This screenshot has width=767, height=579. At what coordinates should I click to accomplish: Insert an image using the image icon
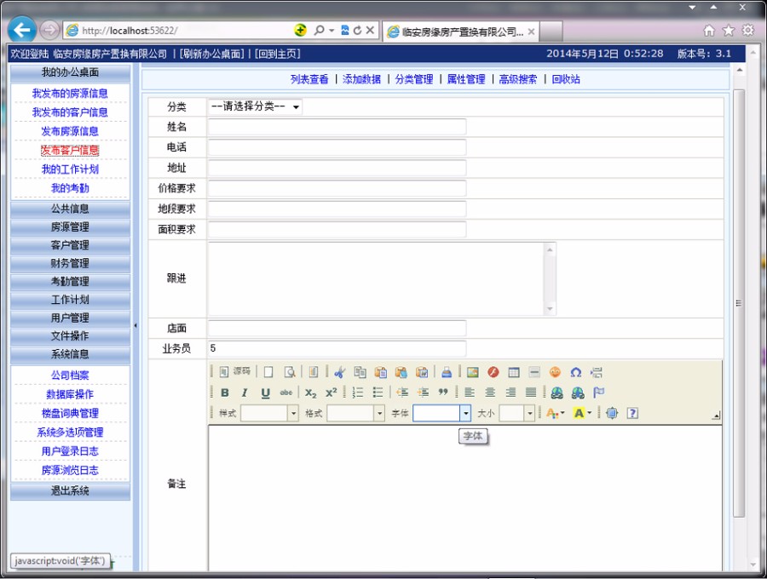[473, 372]
